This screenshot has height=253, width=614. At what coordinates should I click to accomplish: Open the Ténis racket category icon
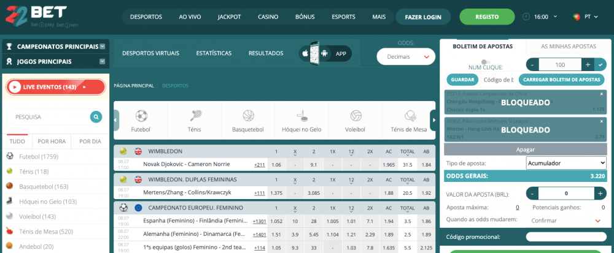click(195, 116)
